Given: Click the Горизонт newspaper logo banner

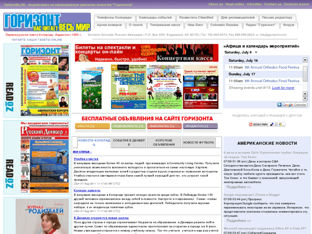Looking at the screenshot, I should coord(47,22).
